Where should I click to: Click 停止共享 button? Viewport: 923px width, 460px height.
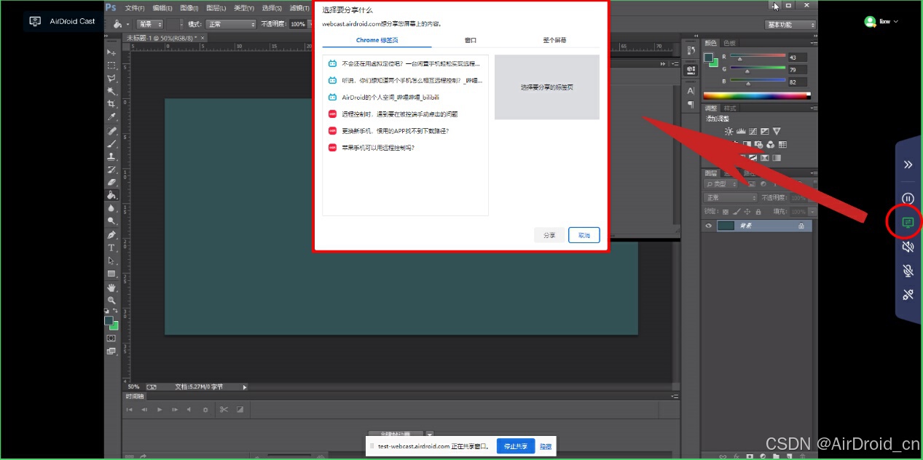[516, 446]
